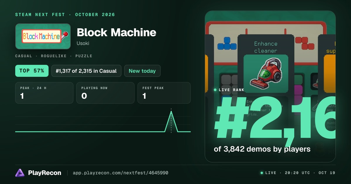The height and width of the screenshot is (184, 351).
Task: Click the STEAM NEXT FEST · OCTOBER 2026 header
Action: (x=65, y=15)
